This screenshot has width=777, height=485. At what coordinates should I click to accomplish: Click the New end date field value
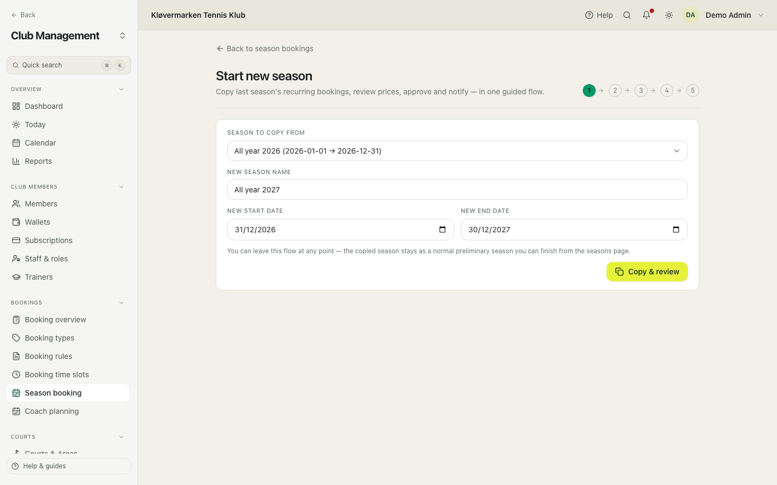pyautogui.click(x=489, y=230)
